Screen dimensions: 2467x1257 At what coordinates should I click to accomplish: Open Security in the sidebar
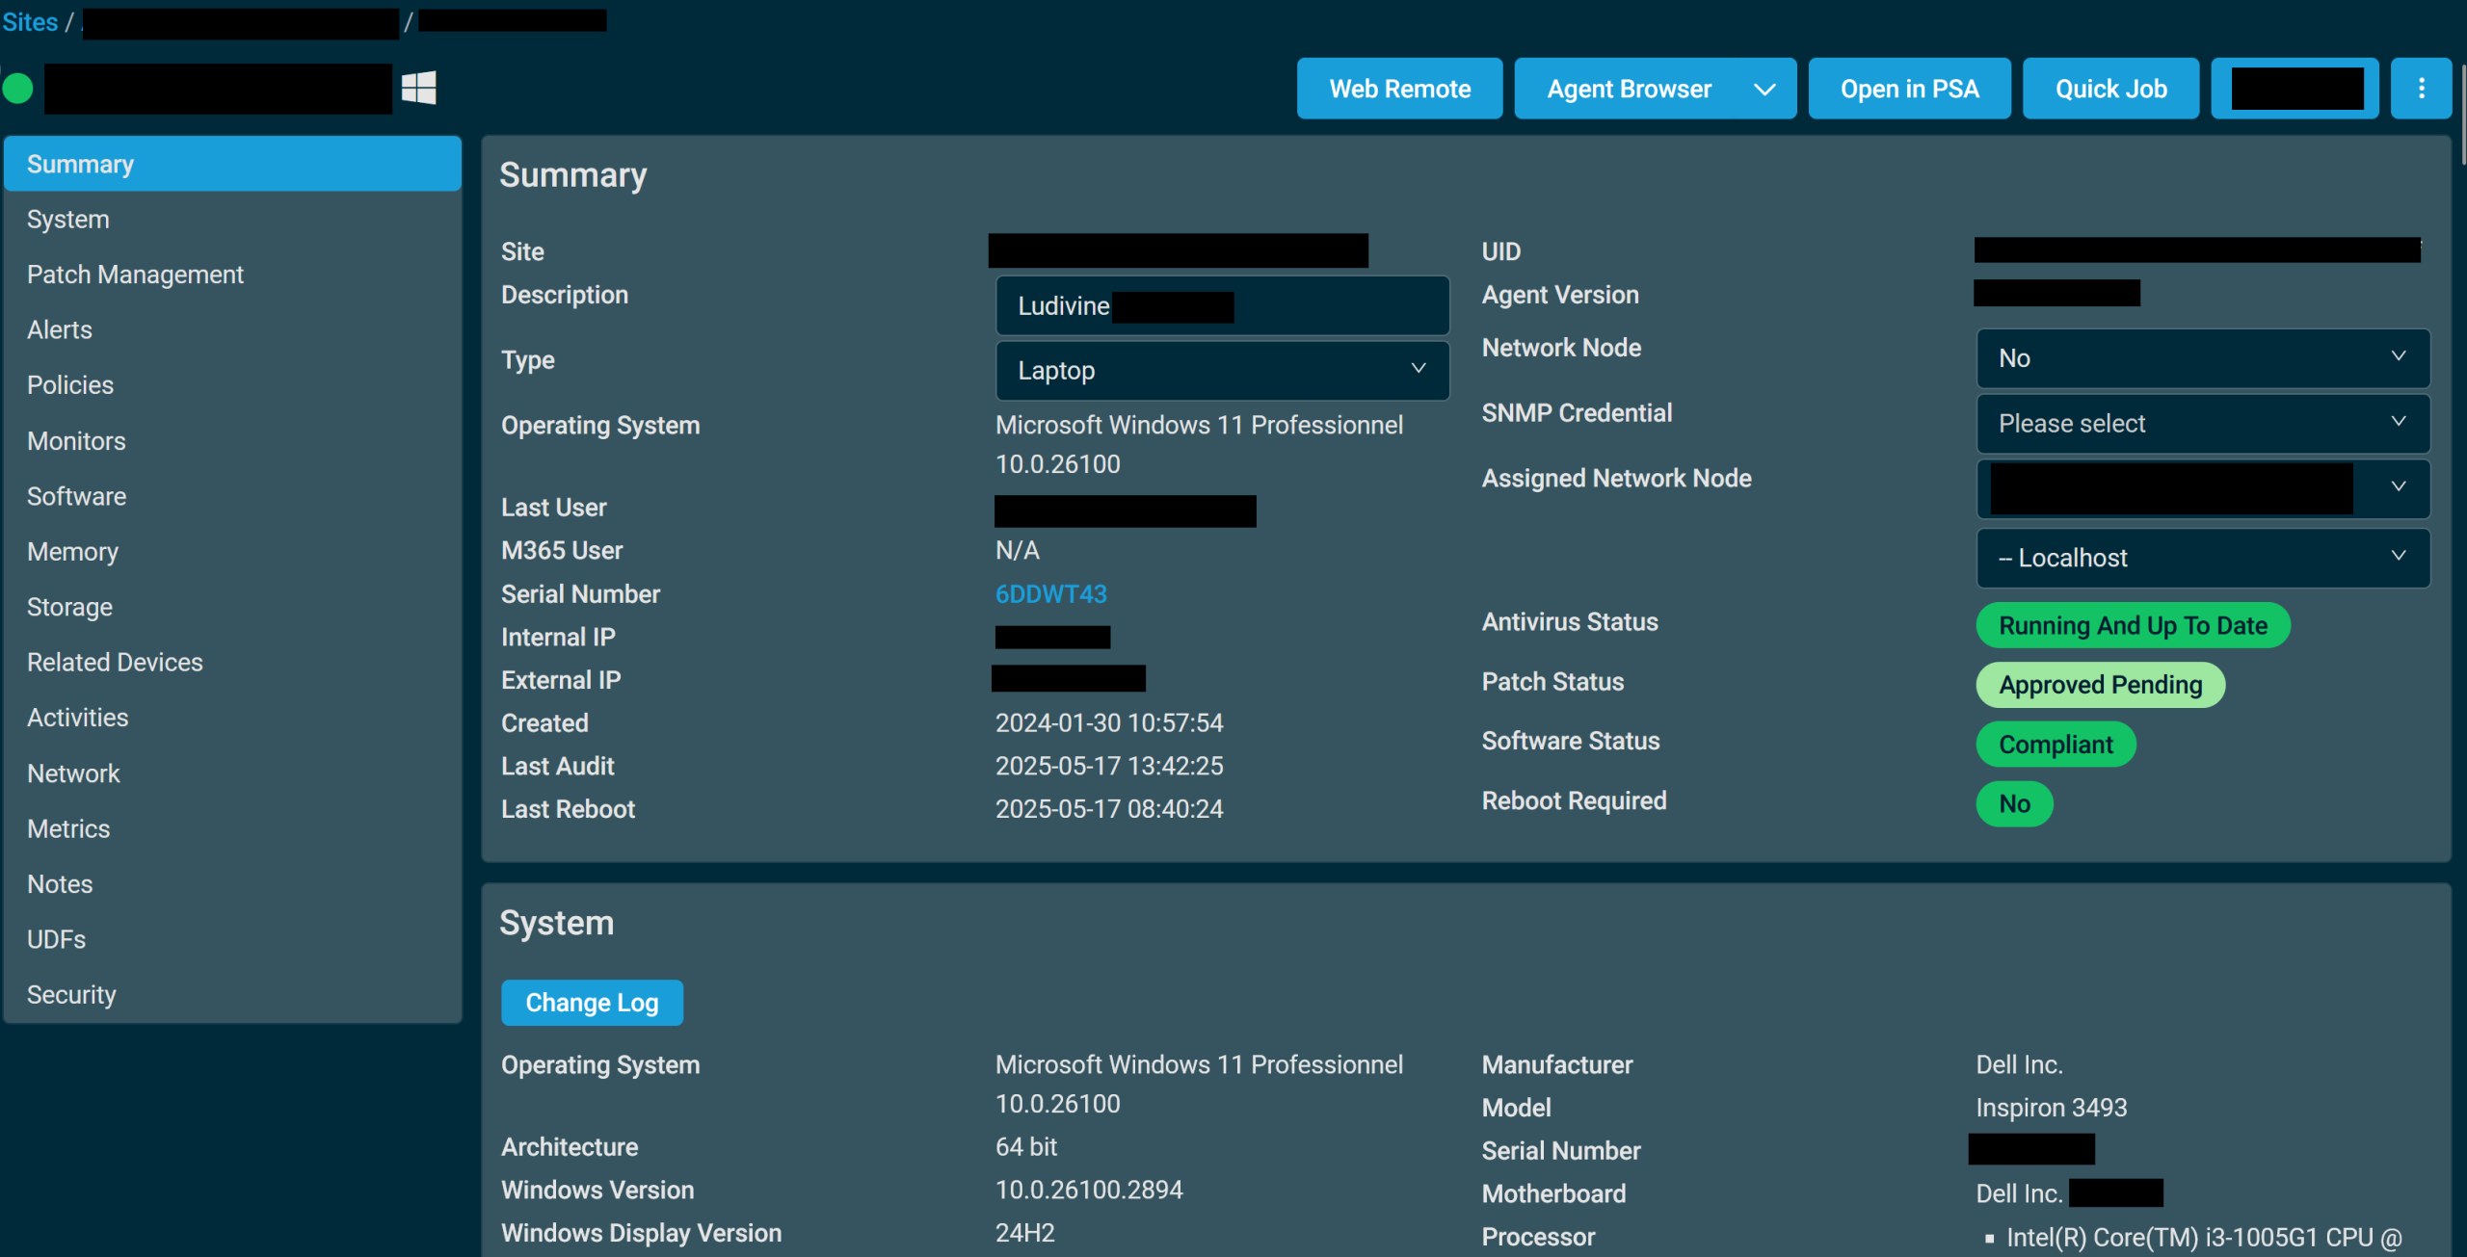pyautogui.click(x=232, y=995)
